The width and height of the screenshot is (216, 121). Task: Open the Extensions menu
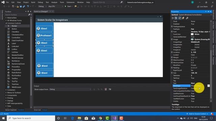point(71,2)
